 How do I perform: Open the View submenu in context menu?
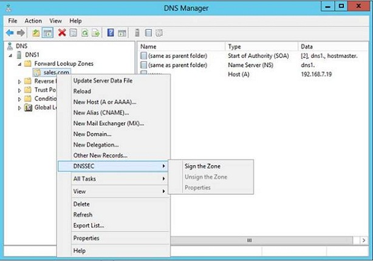[113, 191]
